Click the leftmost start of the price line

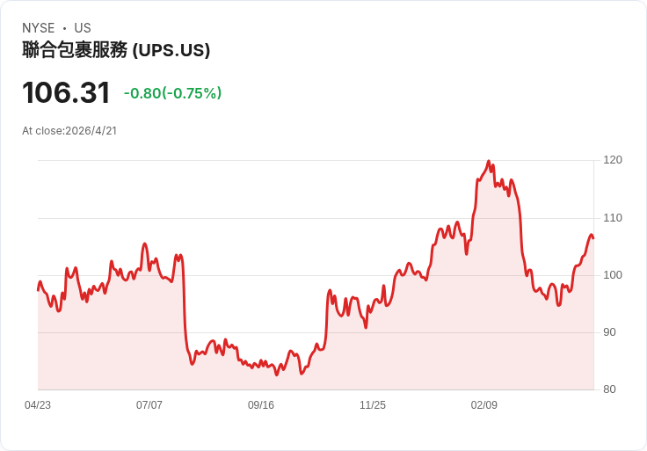point(38,289)
